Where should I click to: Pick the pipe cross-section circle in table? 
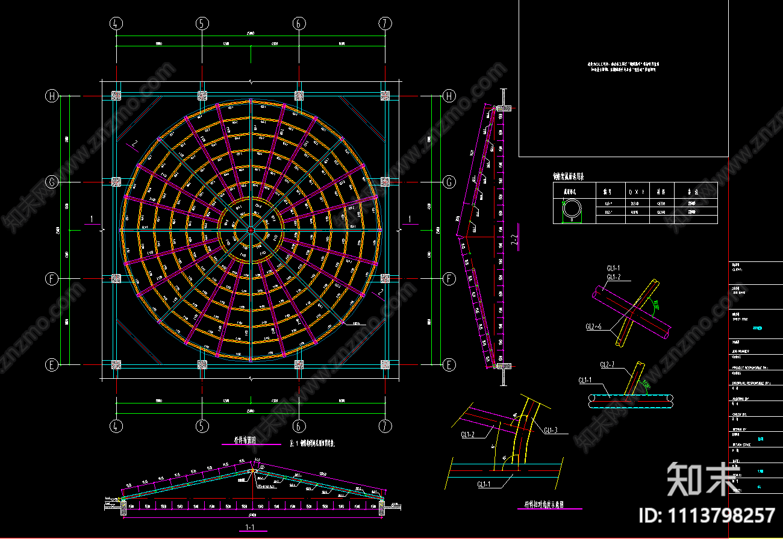(572, 210)
